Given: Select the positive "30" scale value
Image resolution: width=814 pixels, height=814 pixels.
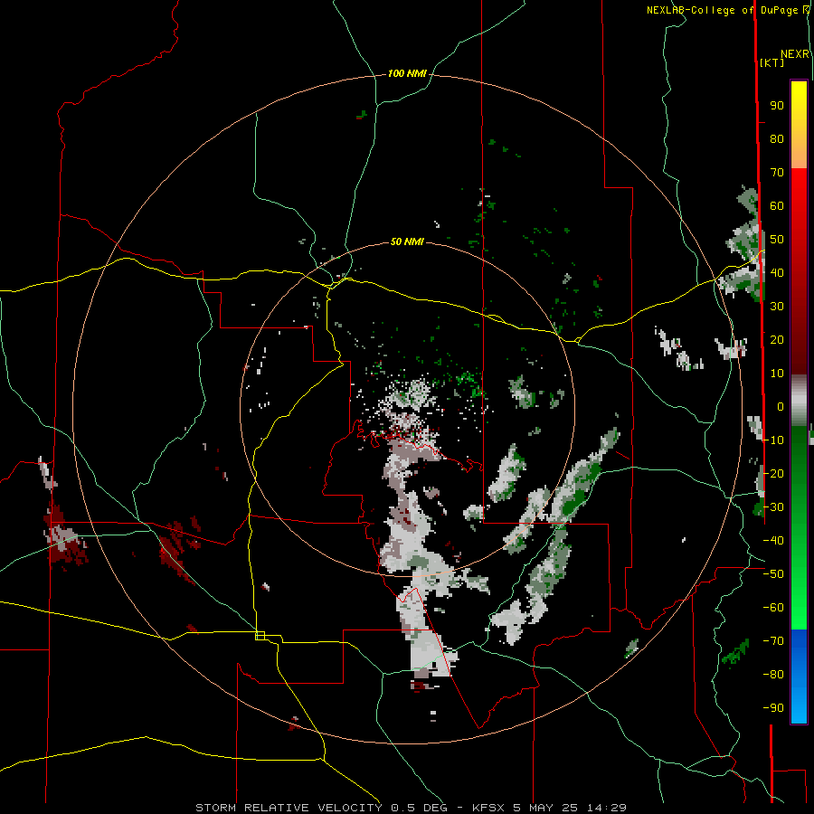Looking at the screenshot, I should (777, 307).
